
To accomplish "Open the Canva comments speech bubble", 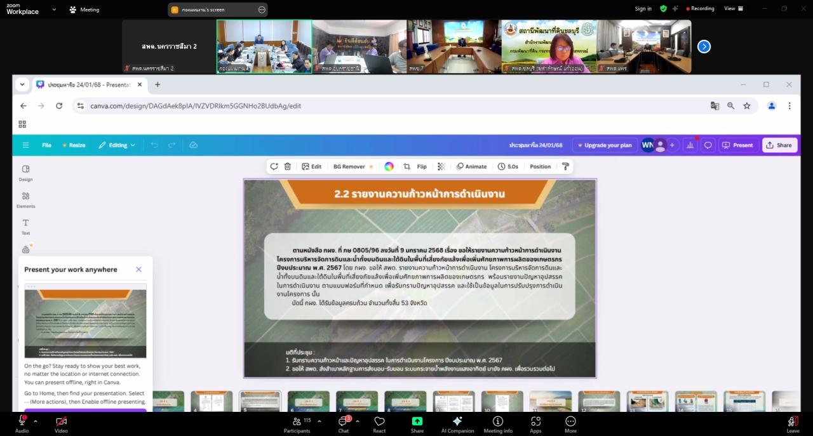I will 708,145.
